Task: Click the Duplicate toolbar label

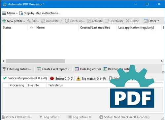Action: (x=52, y=21)
